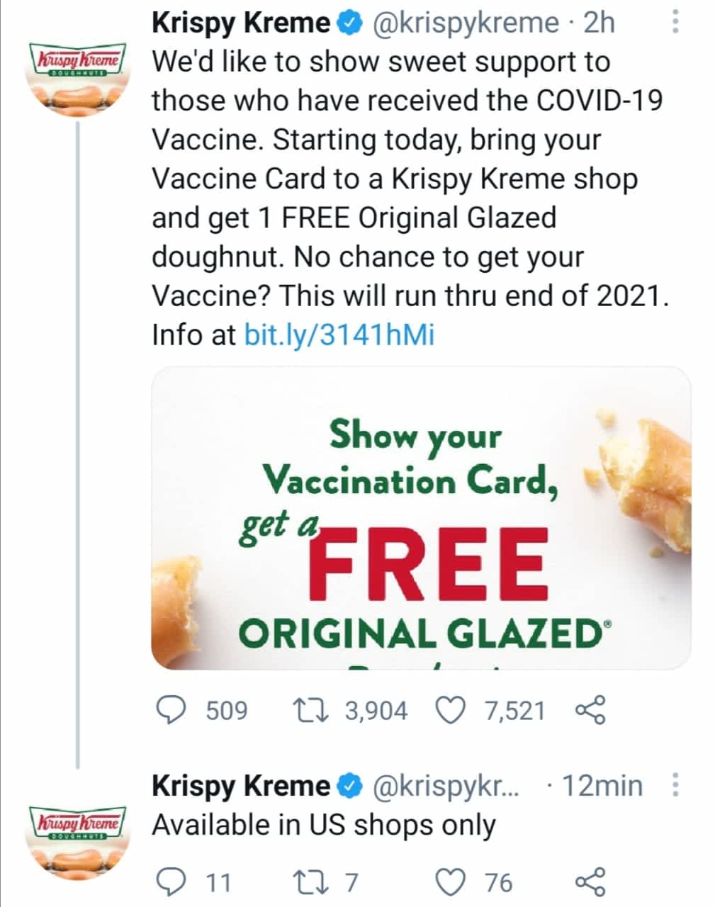The width and height of the screenshot is (715, 907).
Task: Click the Krispy Kreme name on first tweet
Action: (241, 23)
